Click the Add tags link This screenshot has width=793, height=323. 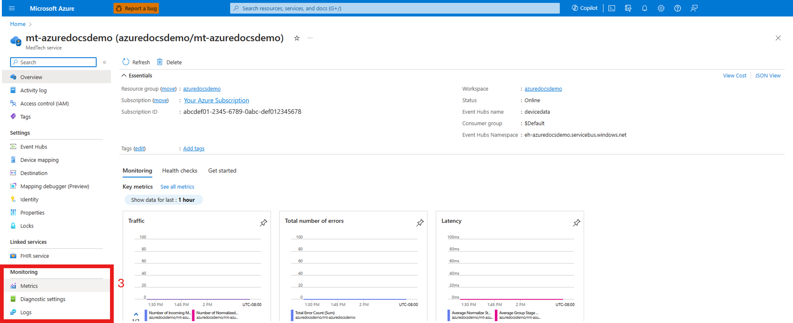[x=194, y=148]
